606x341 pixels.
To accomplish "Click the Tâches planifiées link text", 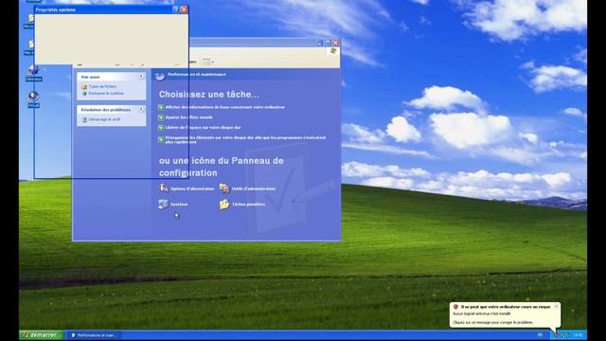I will 248,205.
